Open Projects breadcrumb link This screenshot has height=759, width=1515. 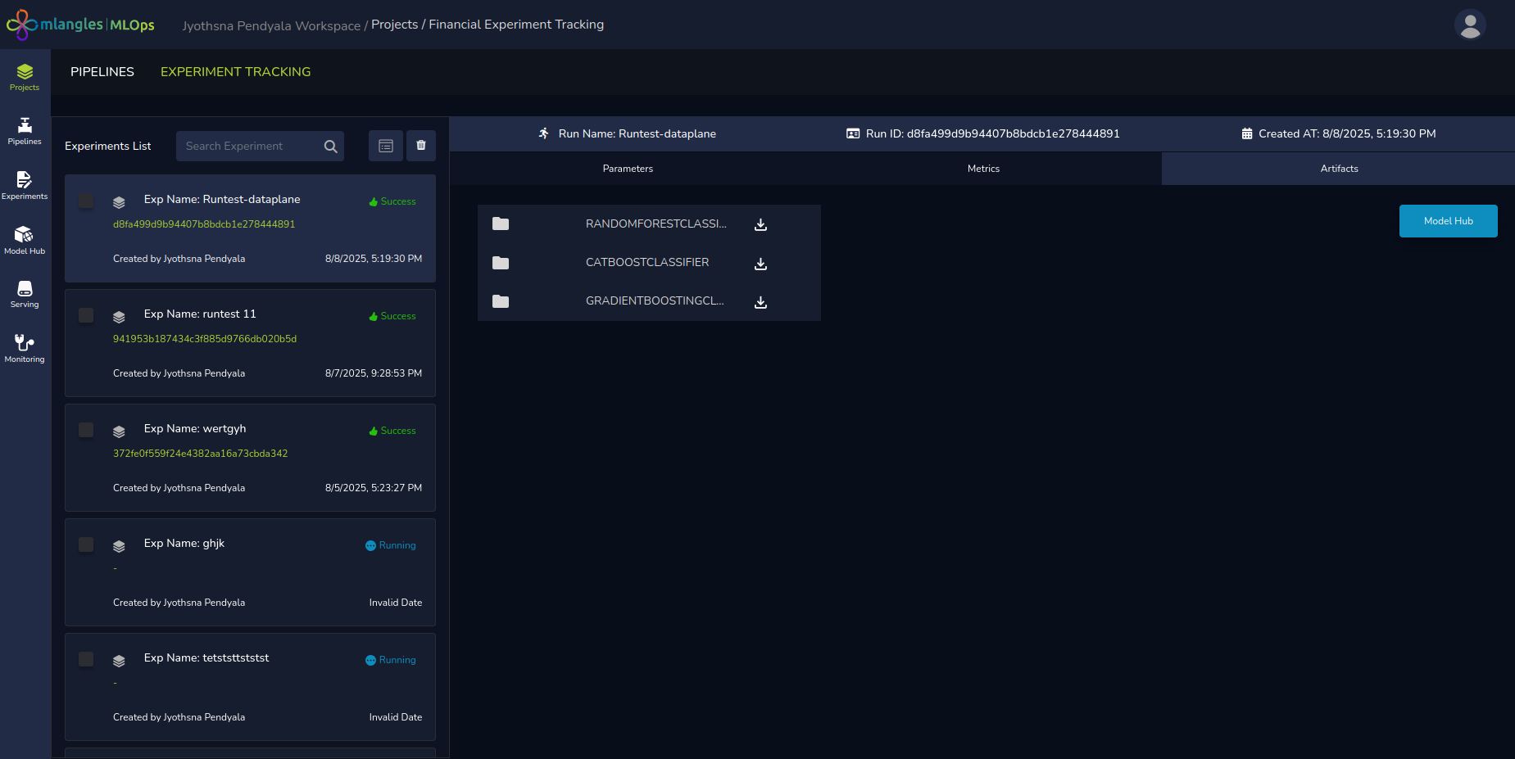pos(394,25)
